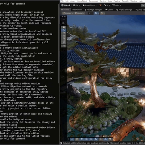The width and height of the screenshot is (145, 145).
Task: Toggle snap increment button
Action: pyautogui.click(x=101, y=13)
